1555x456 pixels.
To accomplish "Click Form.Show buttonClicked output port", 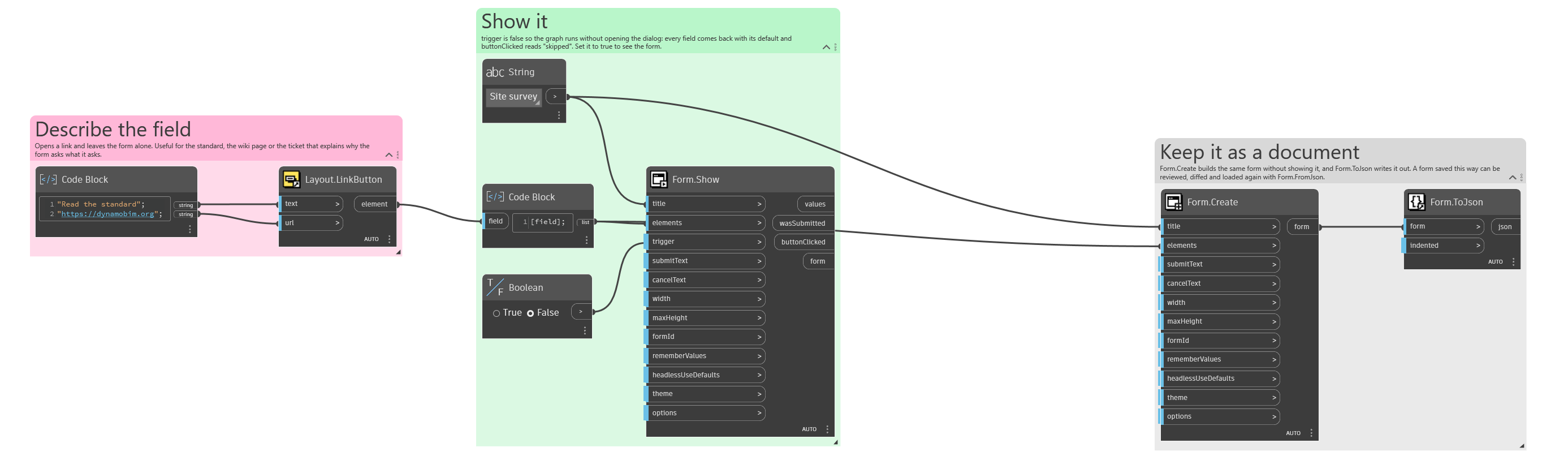I will pos(804,242).
